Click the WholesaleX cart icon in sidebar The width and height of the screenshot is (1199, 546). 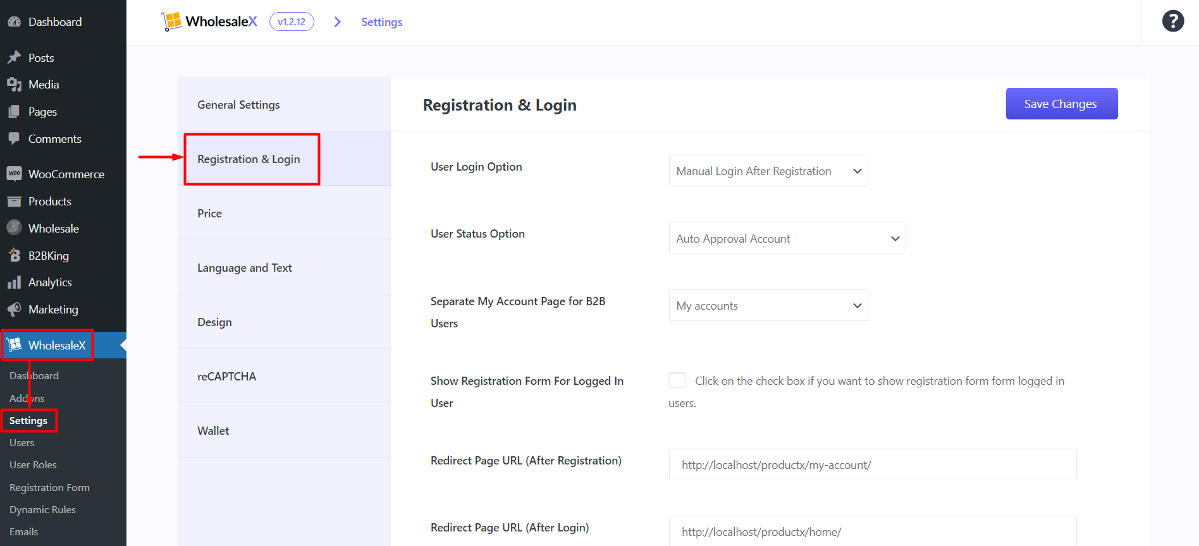15,345
